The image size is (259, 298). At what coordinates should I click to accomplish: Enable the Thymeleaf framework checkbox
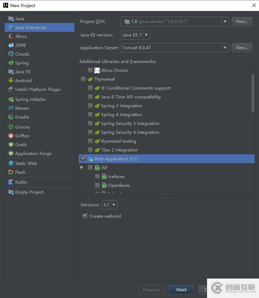coord(83,79)
